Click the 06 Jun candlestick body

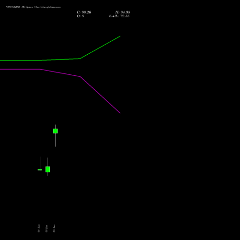(x=55, y=131)
